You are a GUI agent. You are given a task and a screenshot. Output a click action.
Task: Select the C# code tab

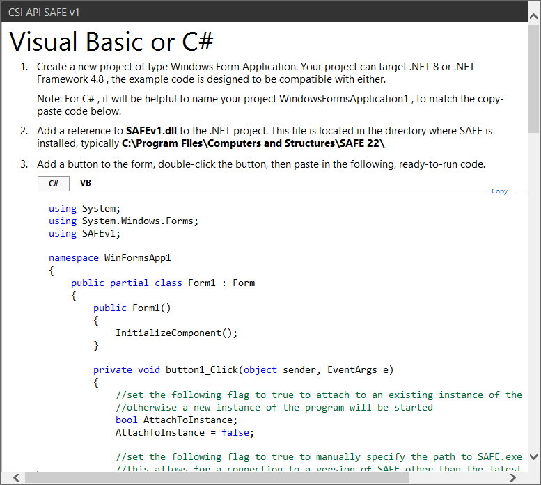click(54, 184)
